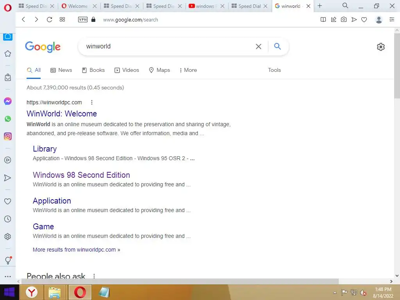Open the Opera main menu logo

[x=8, y=8]
